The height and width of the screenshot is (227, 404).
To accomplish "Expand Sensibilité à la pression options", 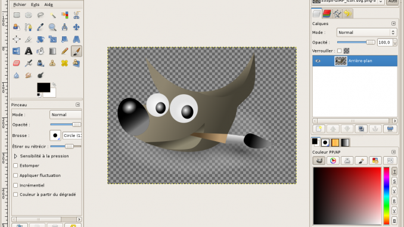I will click(x=15, y=156).
